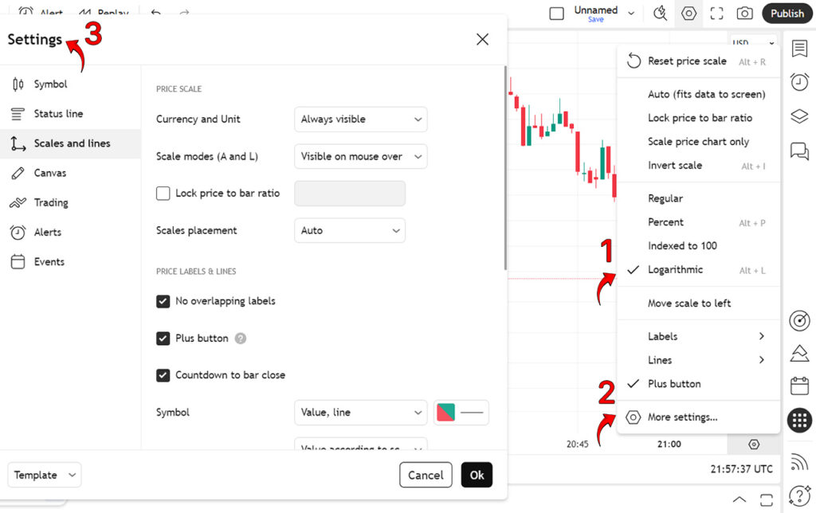Open Currency and Unit dropdown
This screenshot has width=816, height=513.
[361, 119]
